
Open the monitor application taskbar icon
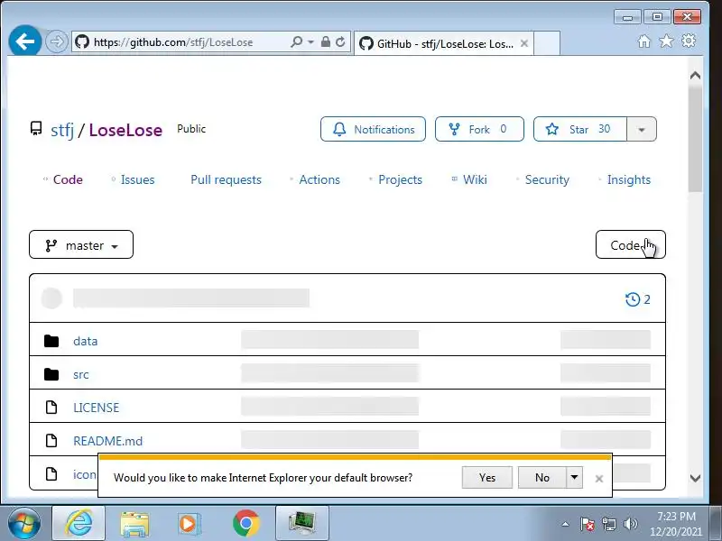[x=302, y=524]
